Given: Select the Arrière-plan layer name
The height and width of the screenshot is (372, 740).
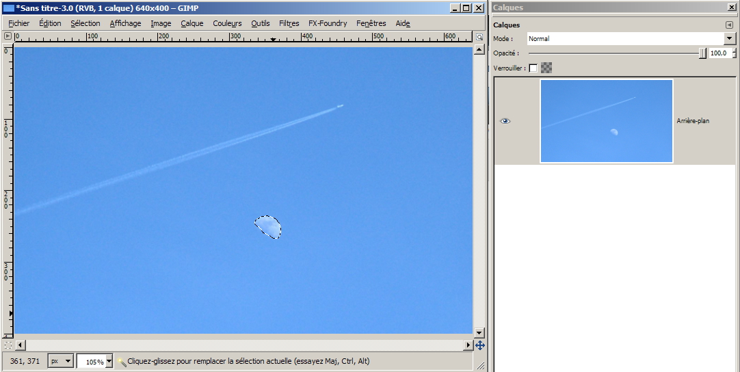Looking at the screenshot, I should coord(693,121).
